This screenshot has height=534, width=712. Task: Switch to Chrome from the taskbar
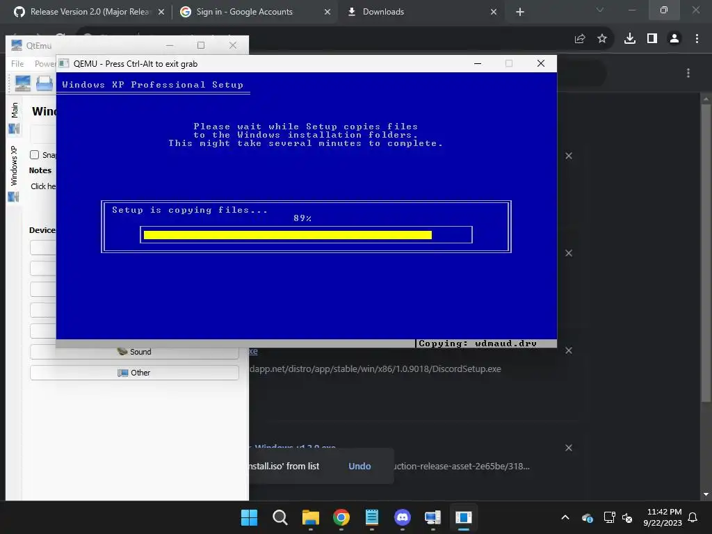(341, 517)
